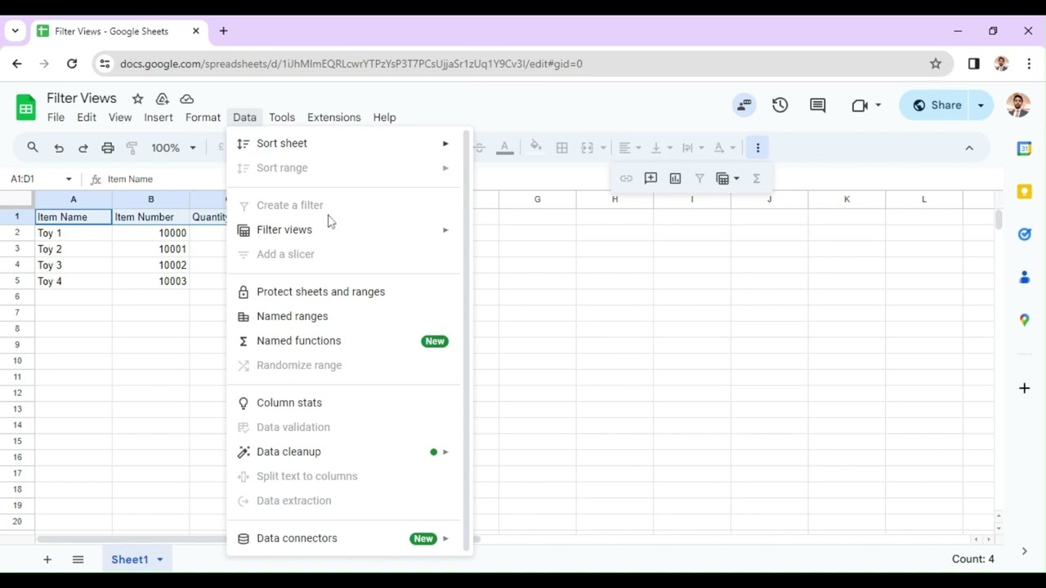
Task: Expand the Filter views submenu
Action: [x=344, y=229]
